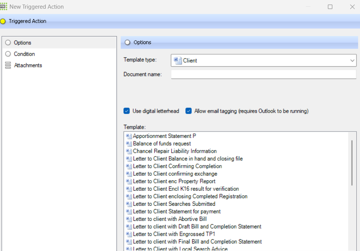Disable the Use digital letterhead checkbox
The width and height of the screenshot is (360, 251).
click(x=127, y=111)
